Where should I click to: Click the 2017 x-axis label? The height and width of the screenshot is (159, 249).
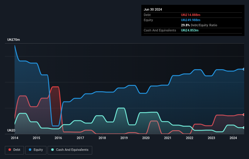(x=80, y=138)
